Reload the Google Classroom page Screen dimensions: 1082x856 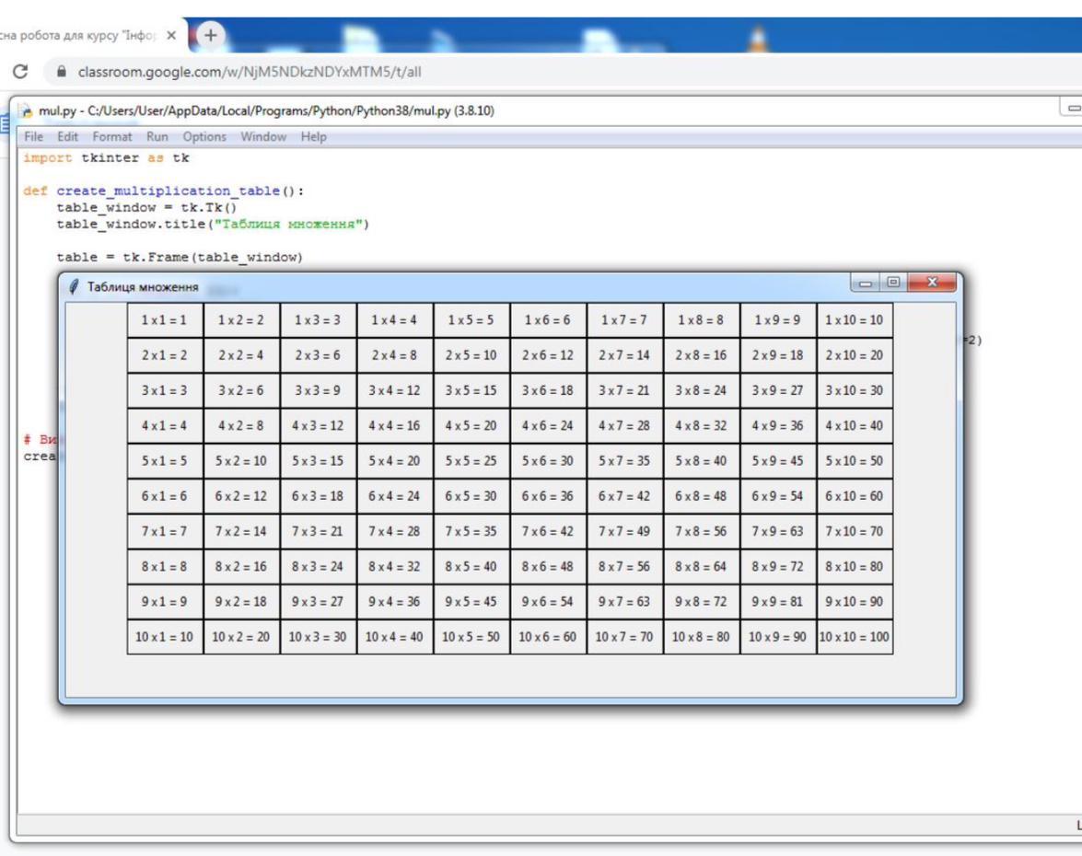(x=21, y=72)
